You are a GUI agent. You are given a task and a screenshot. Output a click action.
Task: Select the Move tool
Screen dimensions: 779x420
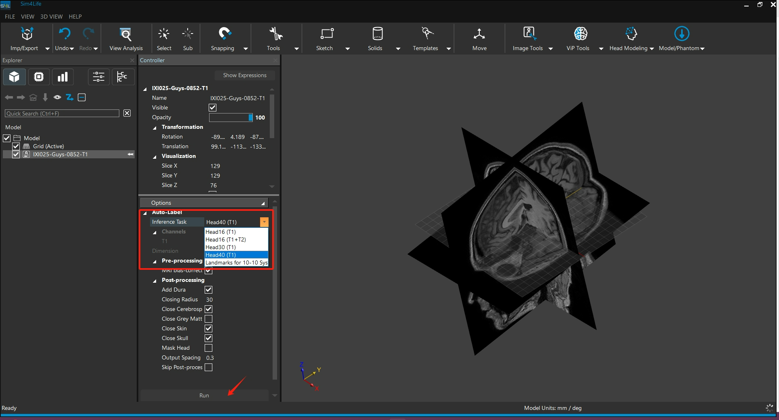[x=479, y=34]
